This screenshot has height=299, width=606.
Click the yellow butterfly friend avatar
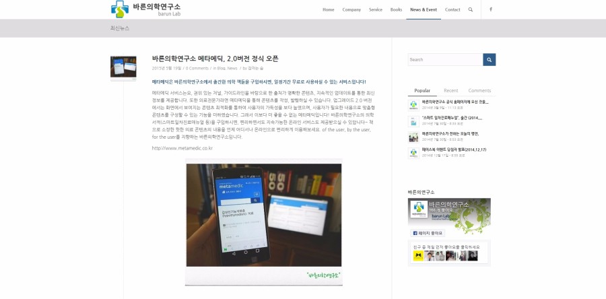click(418, 256)
